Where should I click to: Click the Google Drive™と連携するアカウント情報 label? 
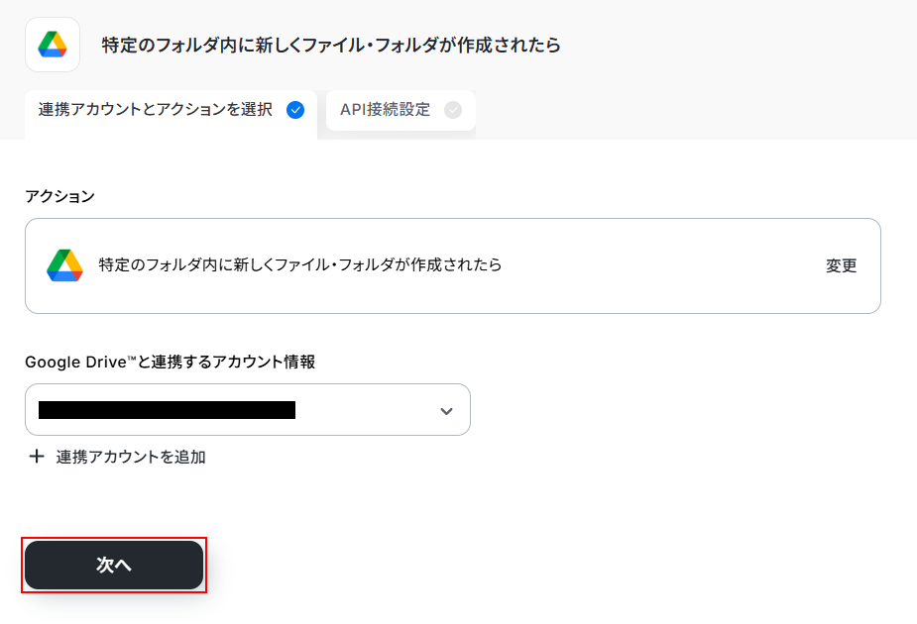[x=170, y=363]
